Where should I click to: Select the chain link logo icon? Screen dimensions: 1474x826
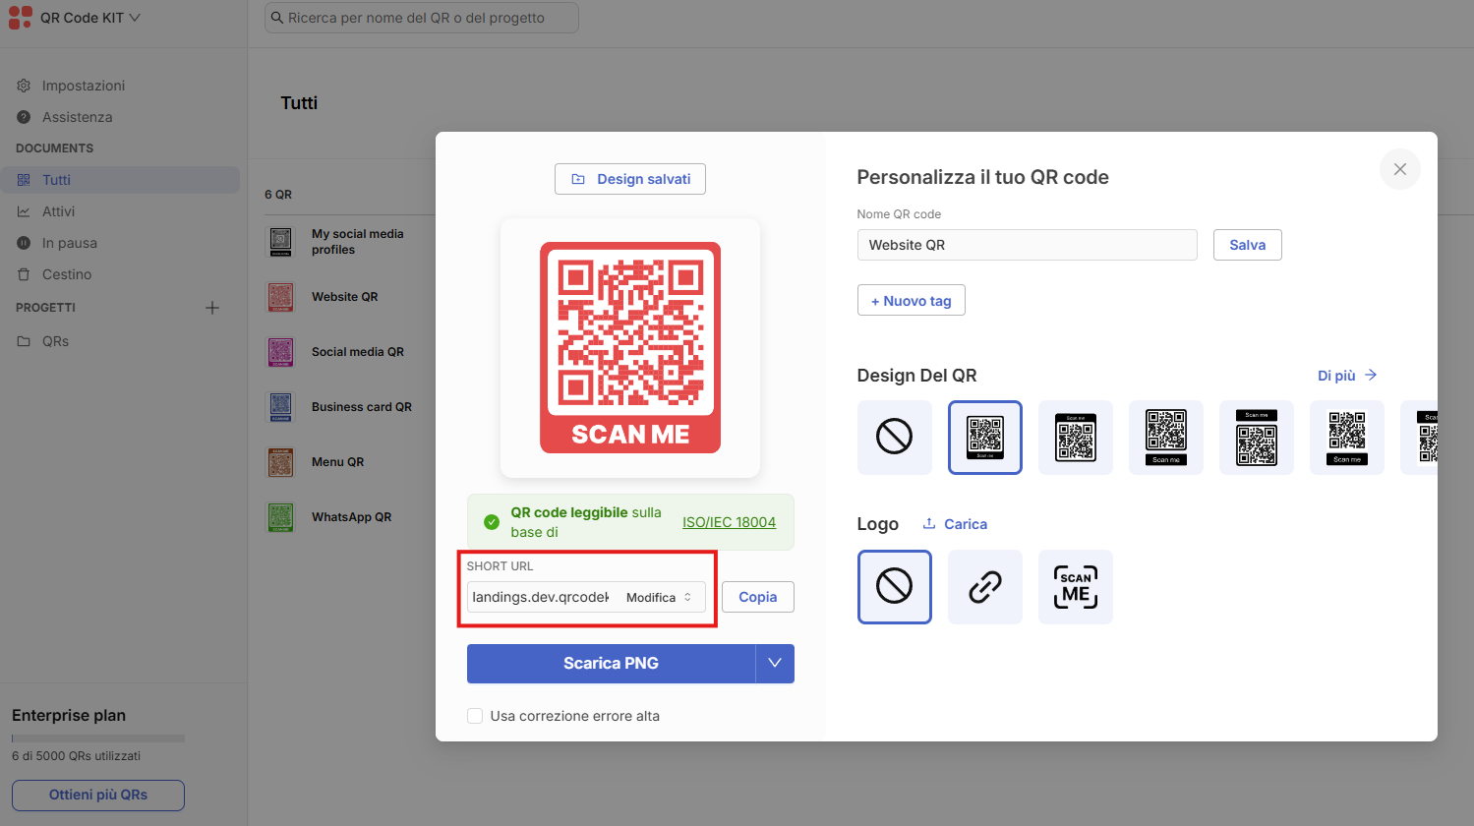pyautogui.click(x=985, y=587)
